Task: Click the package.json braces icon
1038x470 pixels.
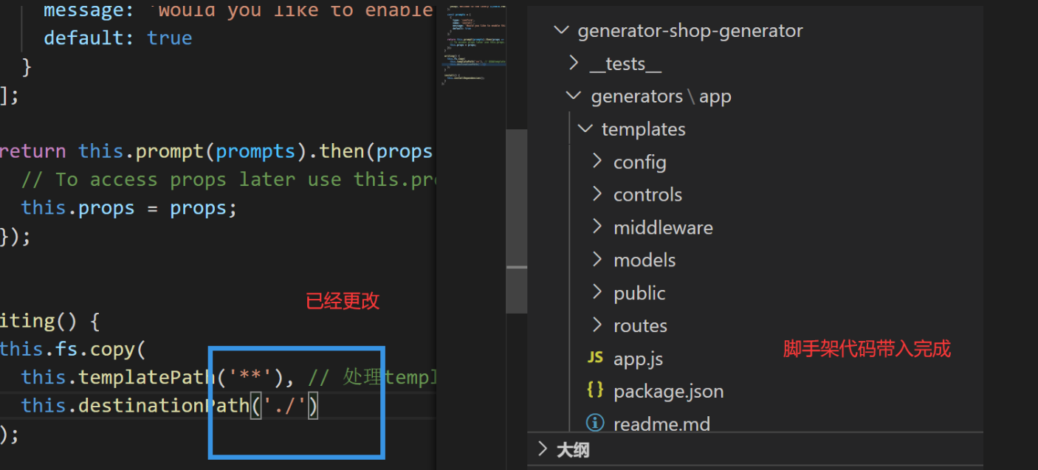Action: (595, 390)
